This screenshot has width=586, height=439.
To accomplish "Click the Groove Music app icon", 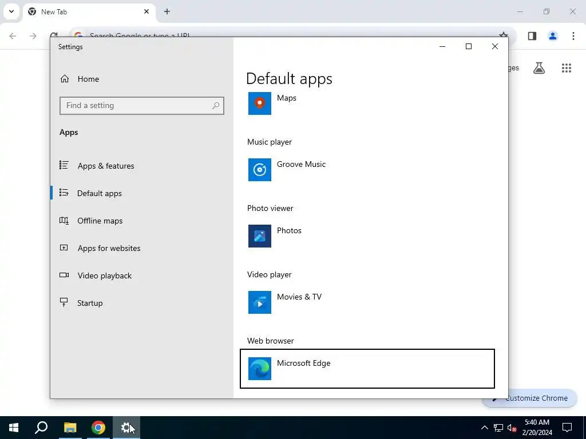I will 259,170.
